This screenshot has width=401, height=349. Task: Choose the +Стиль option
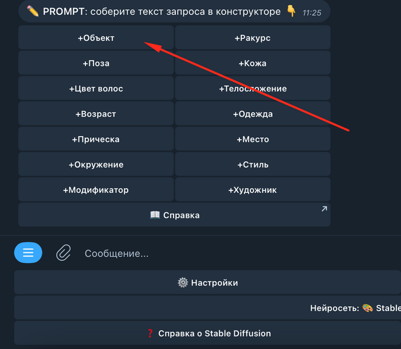(253, 165)
